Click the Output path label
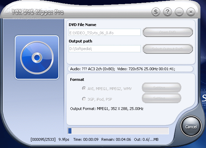206x148 pixels. (x=80, y=41)
